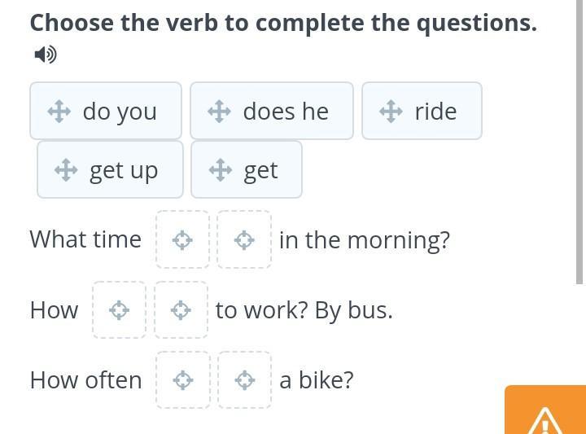The width and height of the screenshot is (586, 434).
Task: Click first blank after 'How'
Action: [x=120, y=310]
